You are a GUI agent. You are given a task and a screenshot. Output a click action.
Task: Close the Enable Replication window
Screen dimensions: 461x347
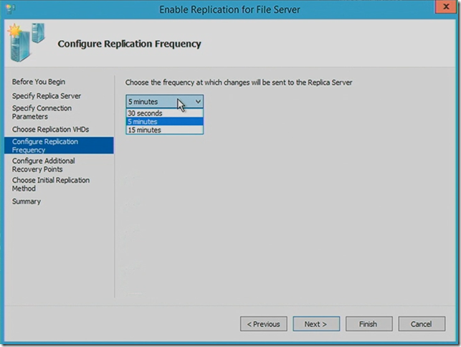[446, 6]
